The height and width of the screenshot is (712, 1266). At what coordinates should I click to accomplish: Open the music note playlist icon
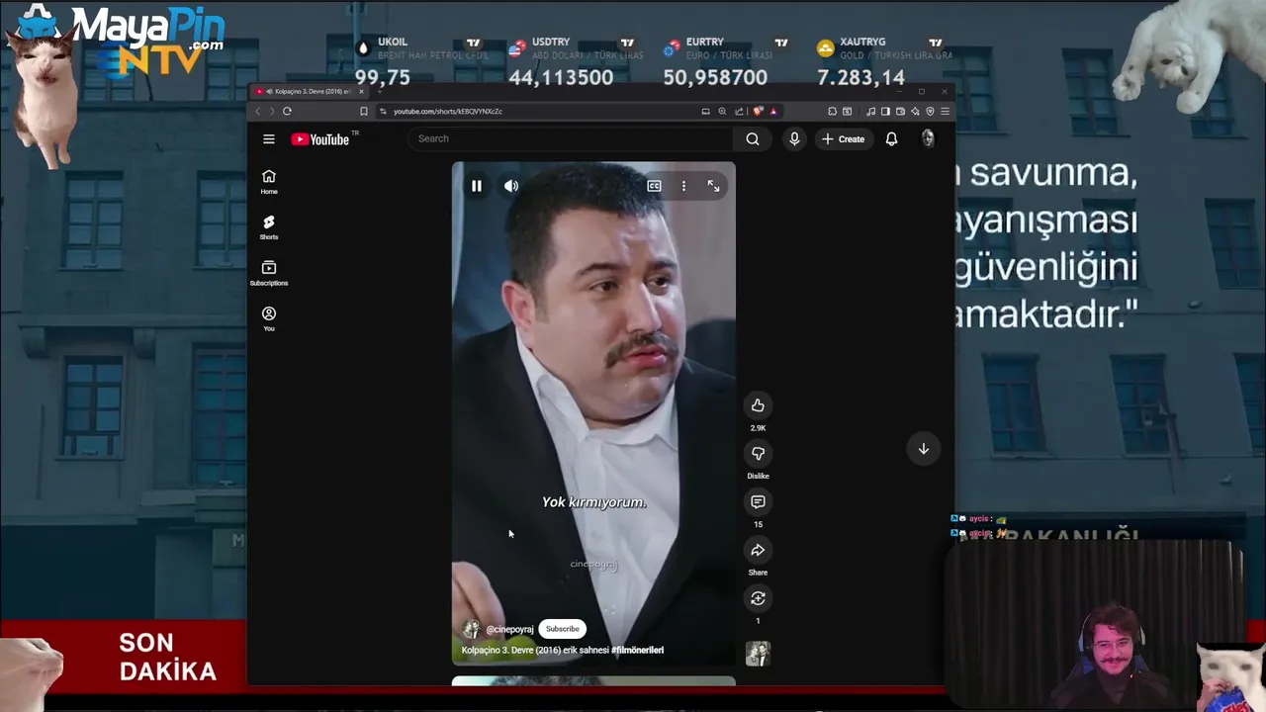click(x=870, y=112)
